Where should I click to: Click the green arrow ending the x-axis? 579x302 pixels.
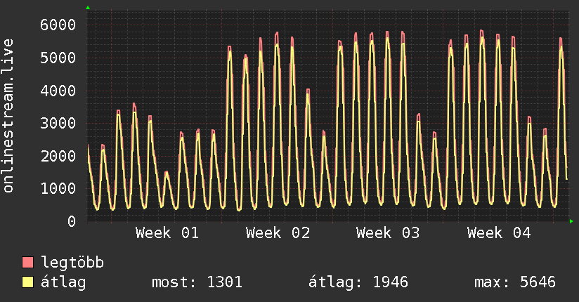572,221
